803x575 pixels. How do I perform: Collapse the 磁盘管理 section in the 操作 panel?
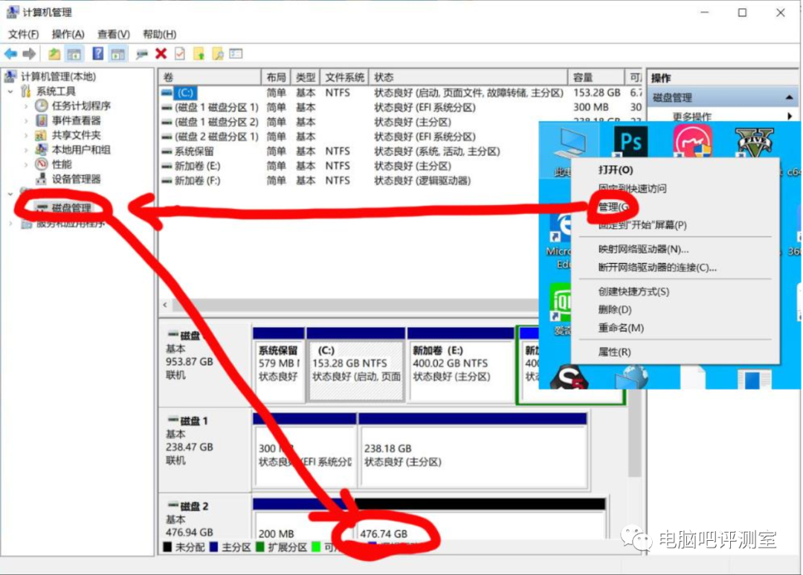787,97
